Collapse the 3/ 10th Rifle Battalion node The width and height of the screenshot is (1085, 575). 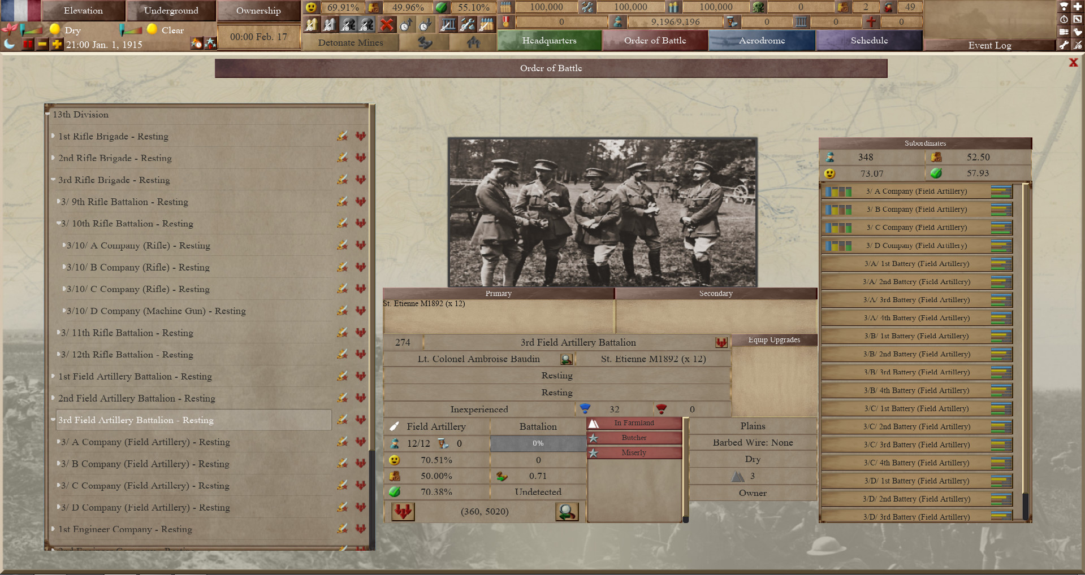tap(58, 223)
